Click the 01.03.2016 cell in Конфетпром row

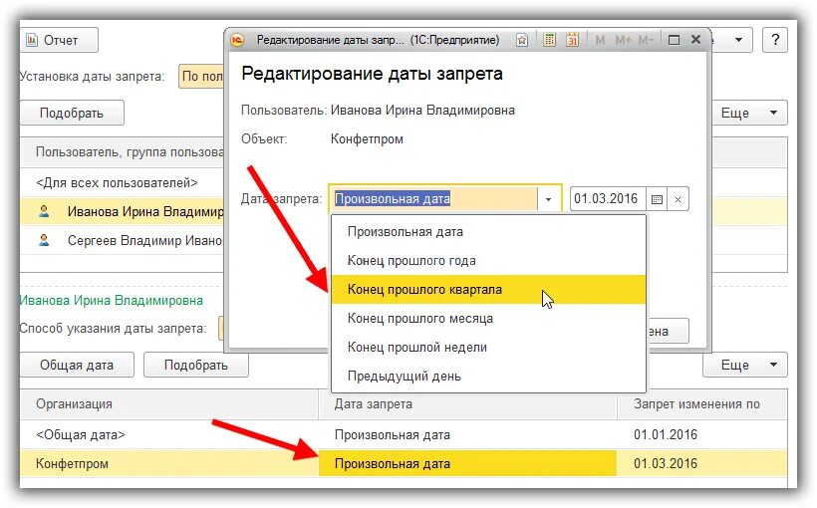coord(701,464)
